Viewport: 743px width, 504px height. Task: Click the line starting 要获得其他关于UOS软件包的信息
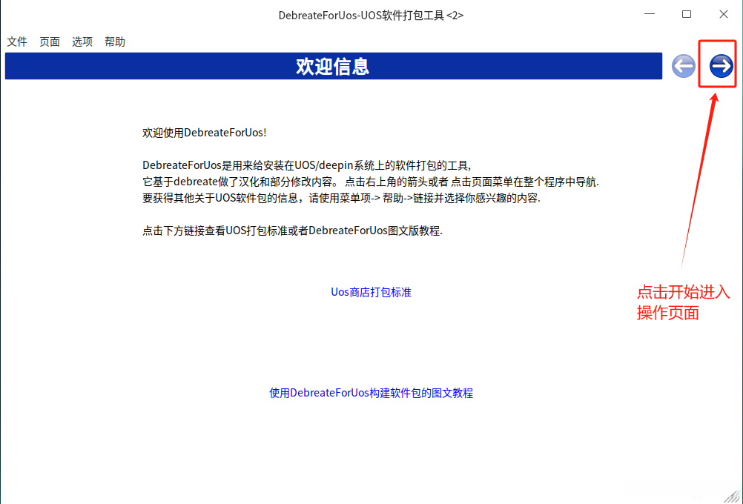[341, 198]
